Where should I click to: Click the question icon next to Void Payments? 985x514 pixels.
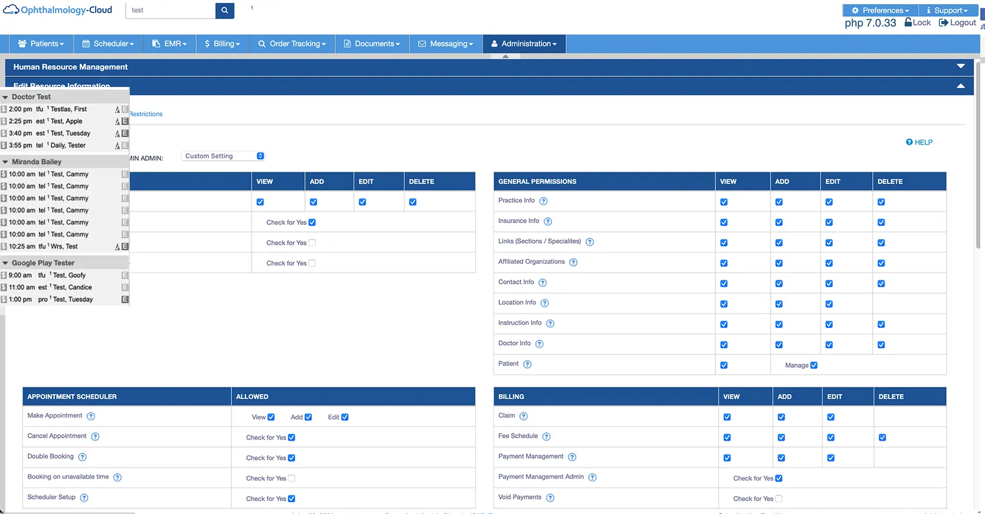tap(550, 498)
